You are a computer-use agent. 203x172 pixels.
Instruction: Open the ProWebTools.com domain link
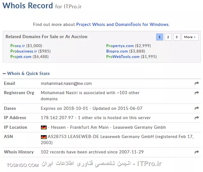tap(123, 57)
